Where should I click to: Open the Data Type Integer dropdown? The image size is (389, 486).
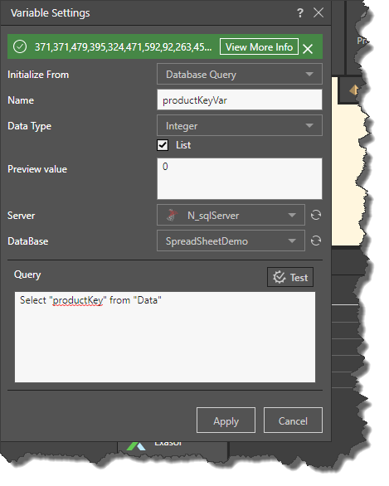point(240,125)
